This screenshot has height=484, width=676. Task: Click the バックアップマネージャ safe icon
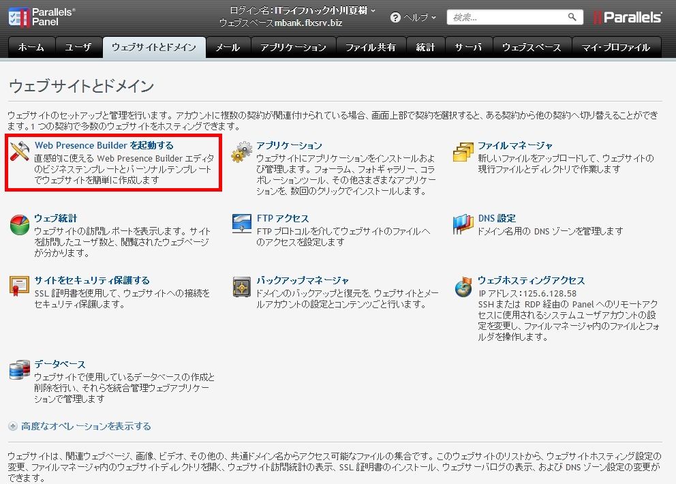pos(241,286)
